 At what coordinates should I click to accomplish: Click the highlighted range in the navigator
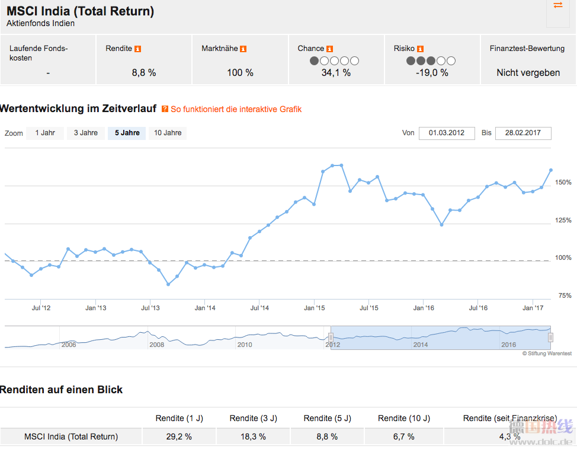(x=441, y=337)
